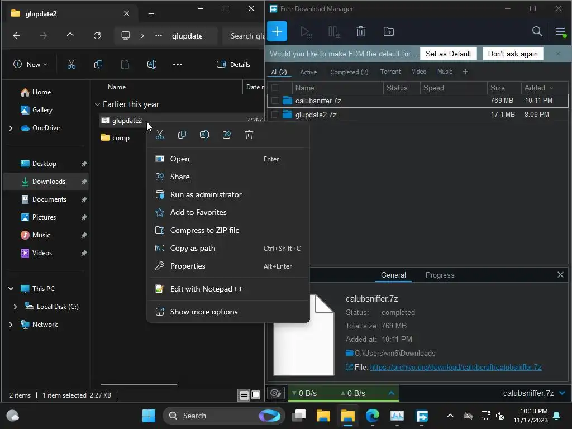Open the See more ellipsis in Explorer toolbar
572x429 pixels.
178,65
